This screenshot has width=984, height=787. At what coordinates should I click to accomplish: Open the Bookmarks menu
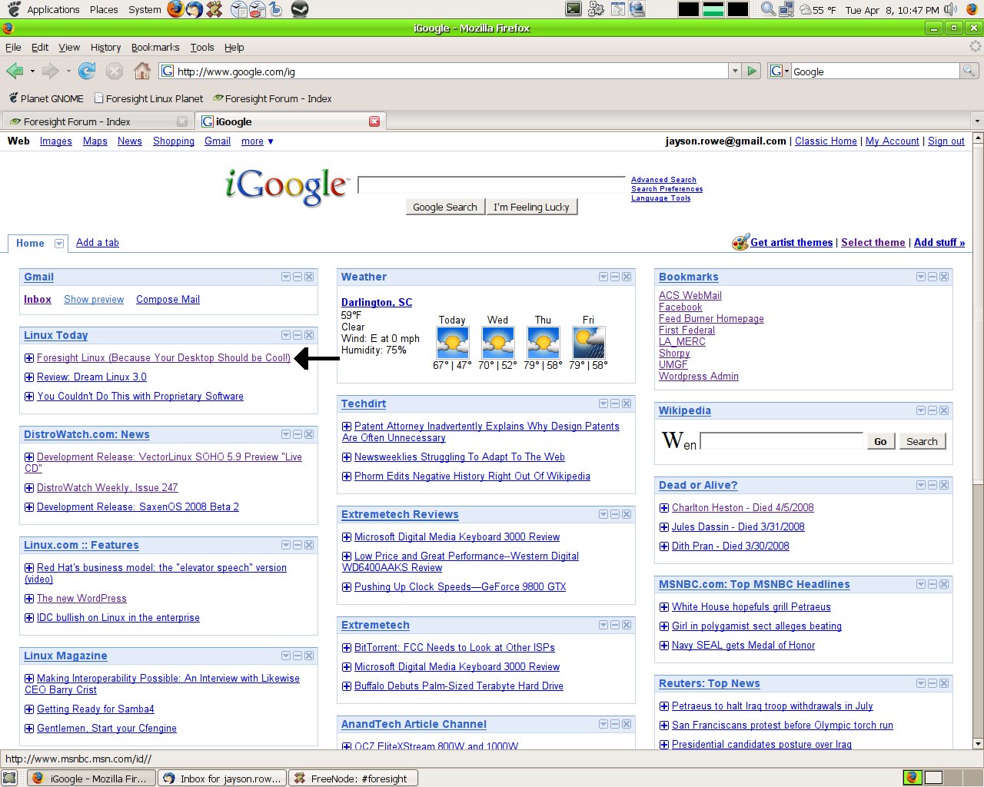point(155,47)
